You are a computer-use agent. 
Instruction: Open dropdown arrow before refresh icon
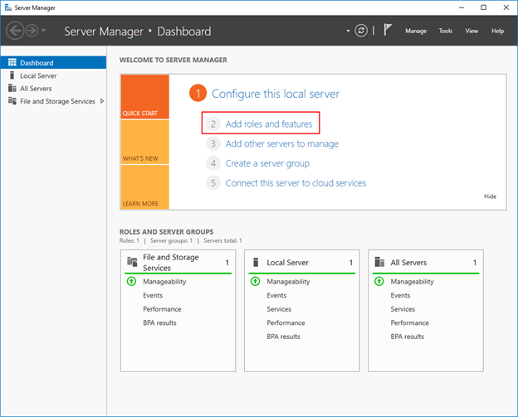point(348,31)
